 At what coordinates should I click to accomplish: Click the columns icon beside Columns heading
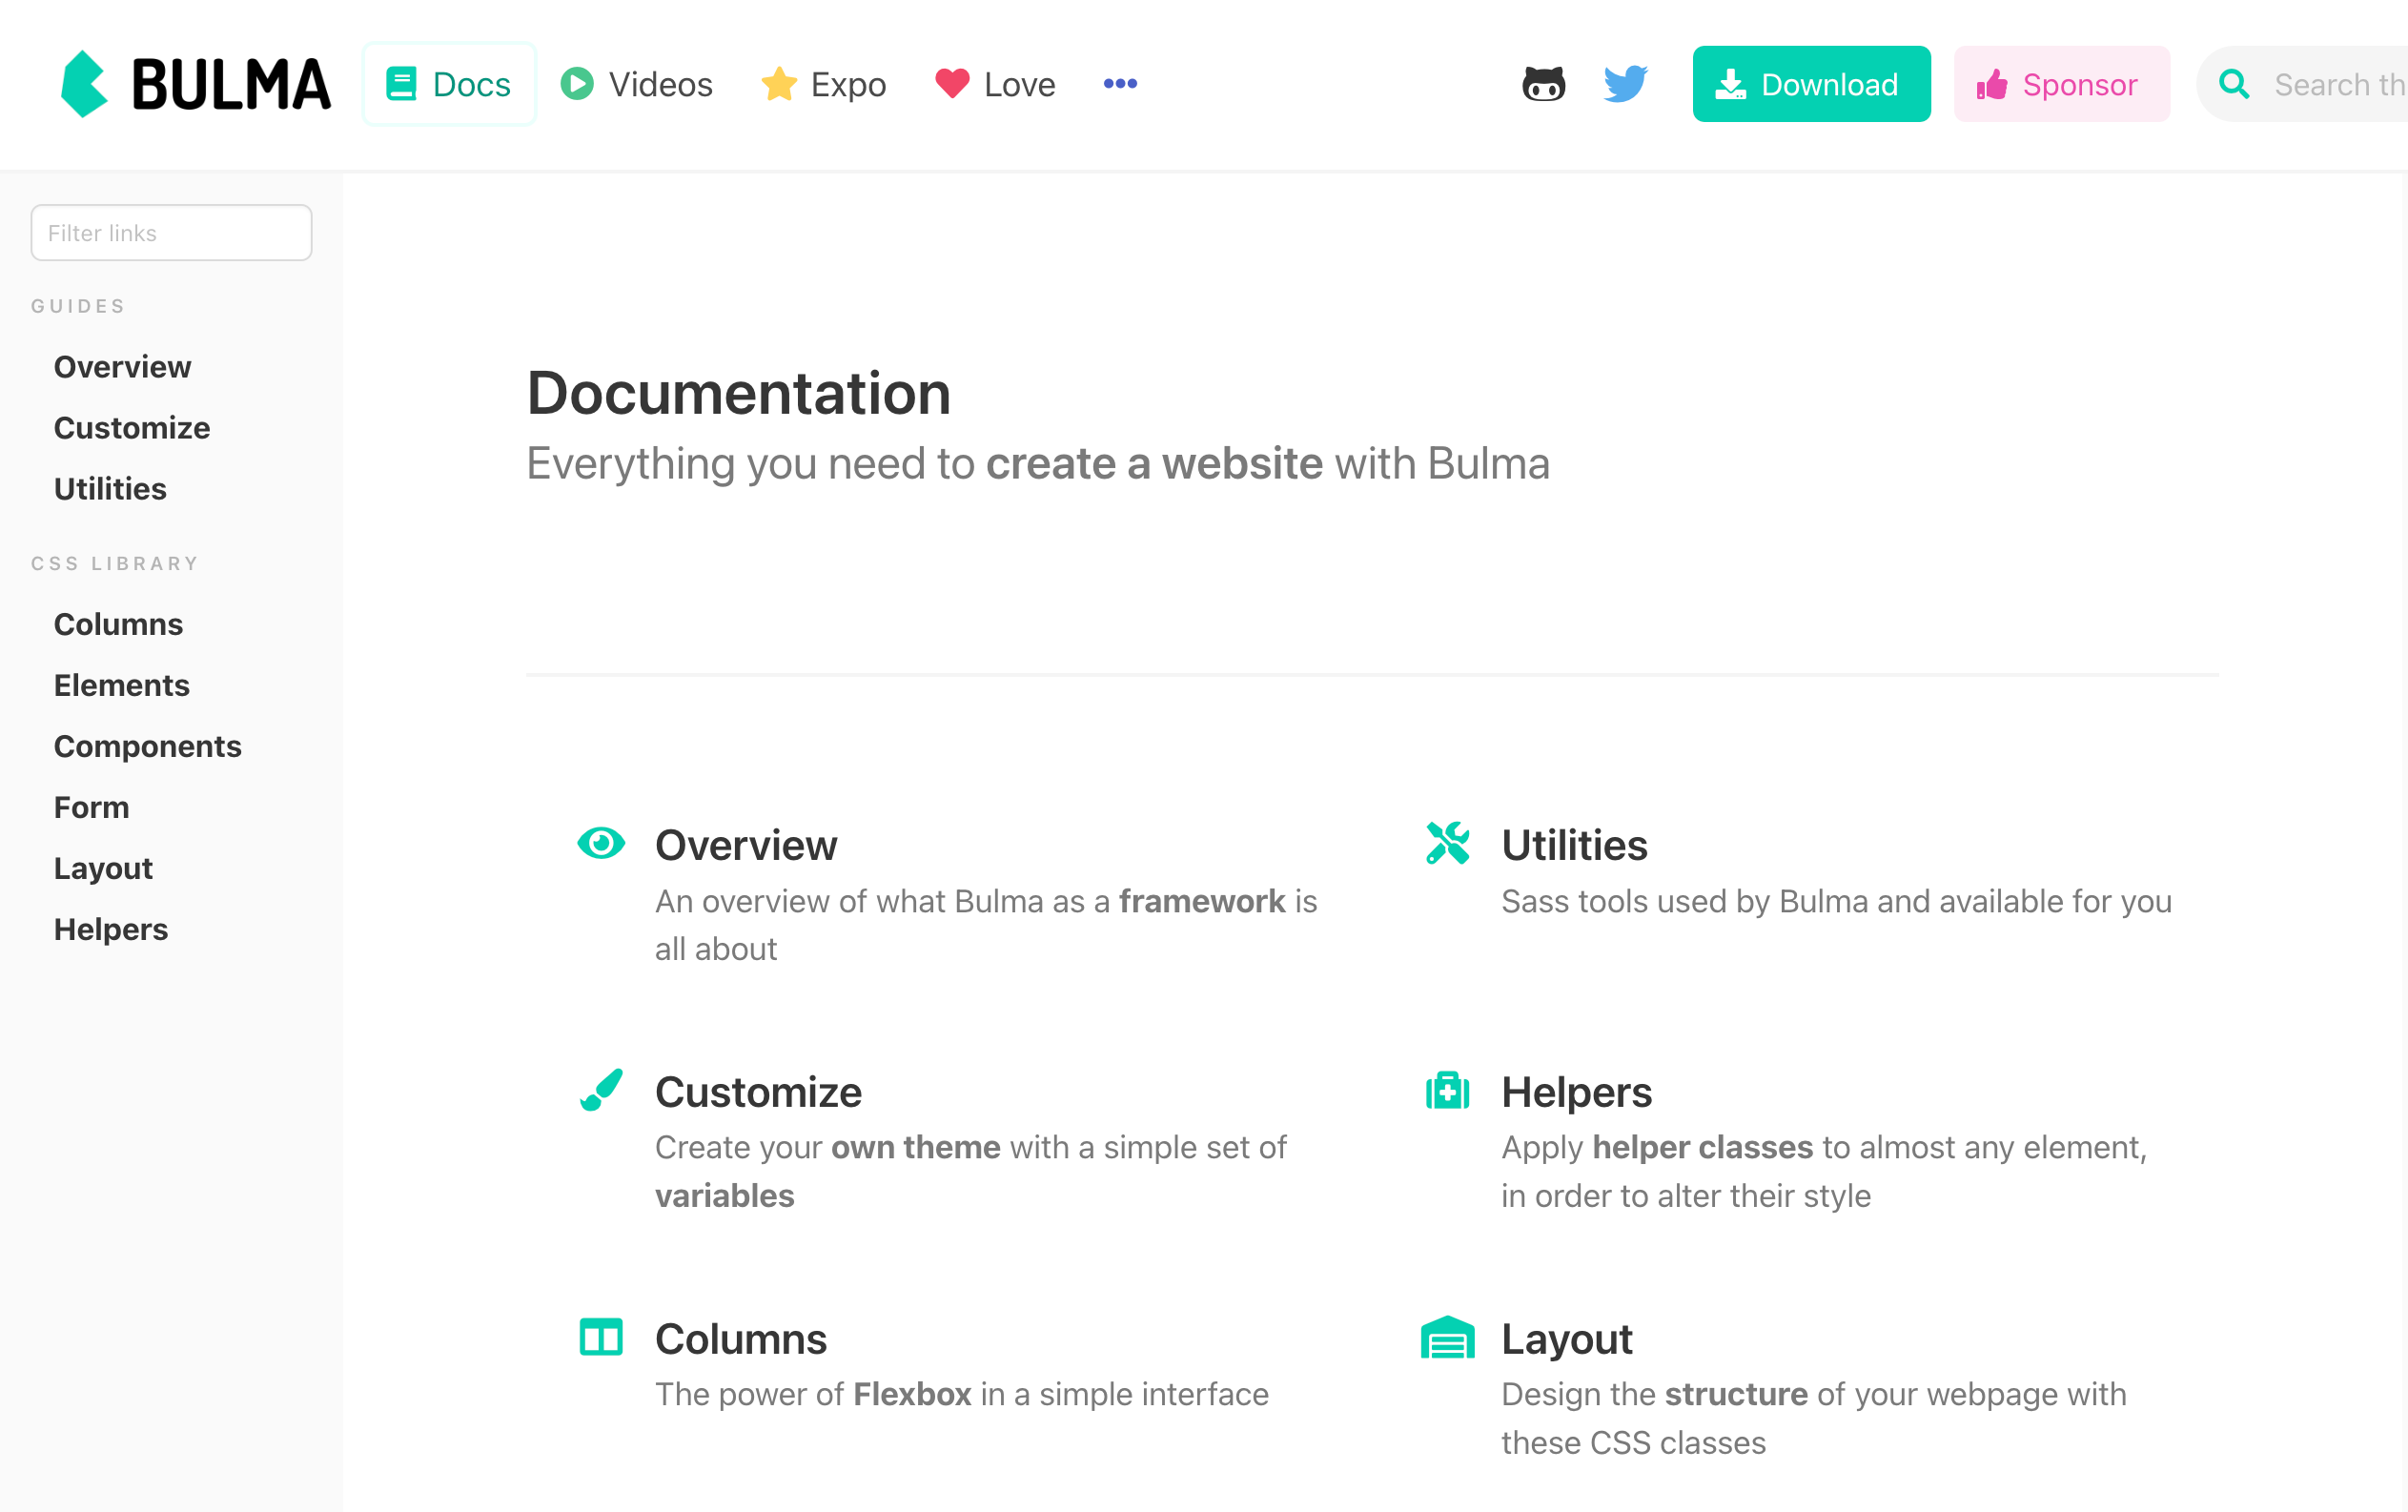601,1337
